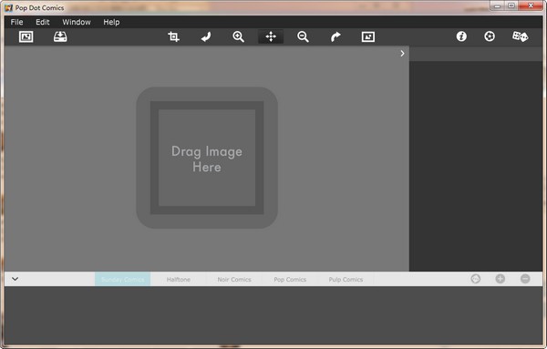Switch to the Pulp Comics tab

coord(346,279)
